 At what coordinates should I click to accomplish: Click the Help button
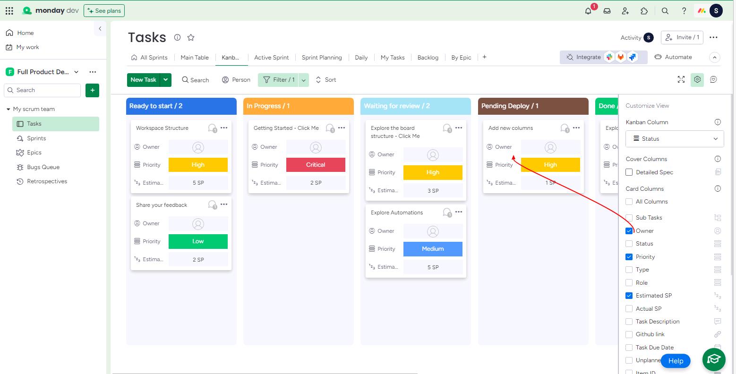[676, 361]
